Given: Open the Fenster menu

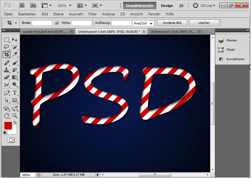Looking at the screenshot, I should click(x=154, y=14).
